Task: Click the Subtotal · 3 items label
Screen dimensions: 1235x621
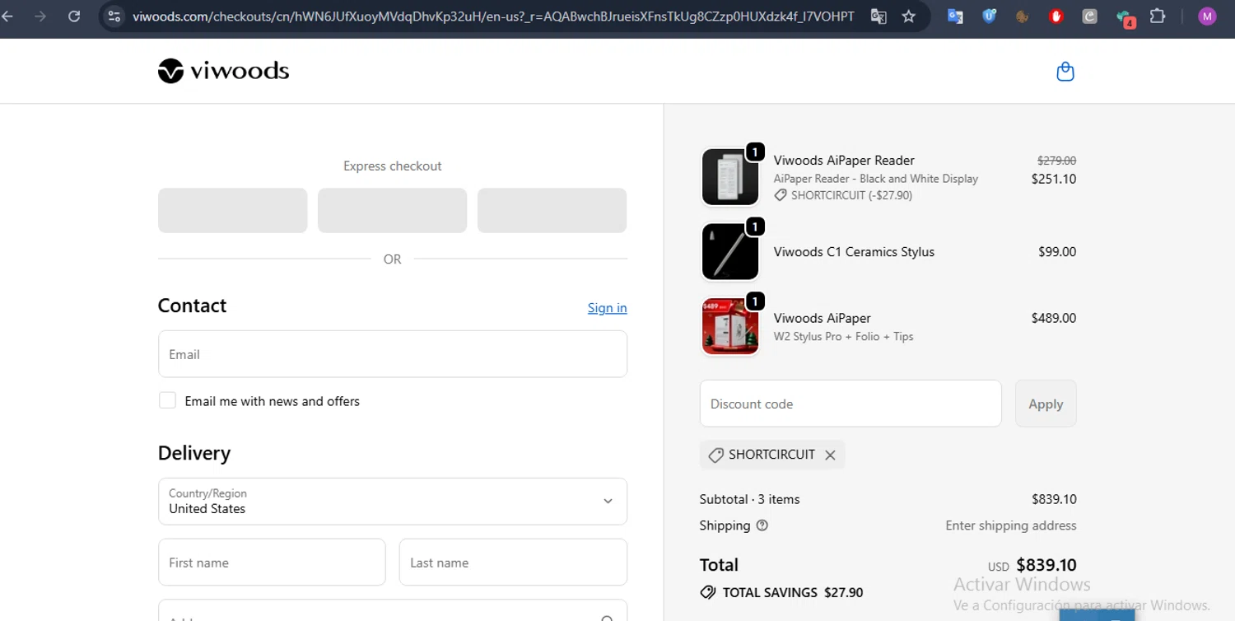Action: 749,499
